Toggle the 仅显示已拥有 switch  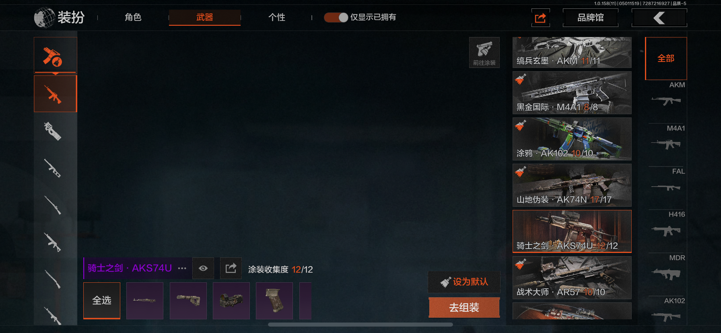point(336,17)
